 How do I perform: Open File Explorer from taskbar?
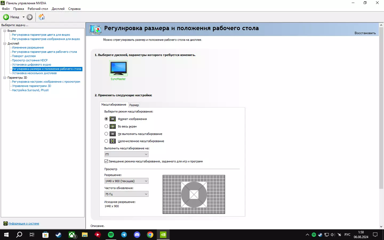coord(85,235)
